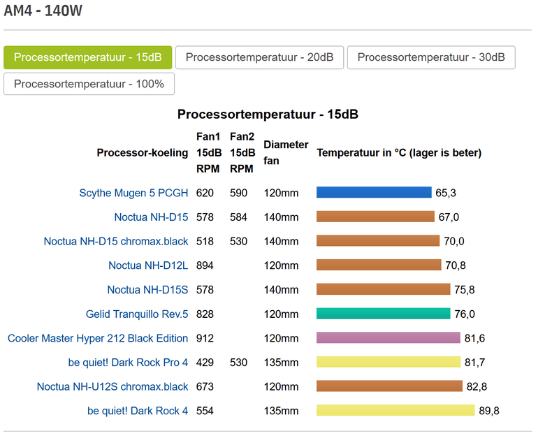Open Noctua NH-U12S chromax.black link

tap(112, 386)
